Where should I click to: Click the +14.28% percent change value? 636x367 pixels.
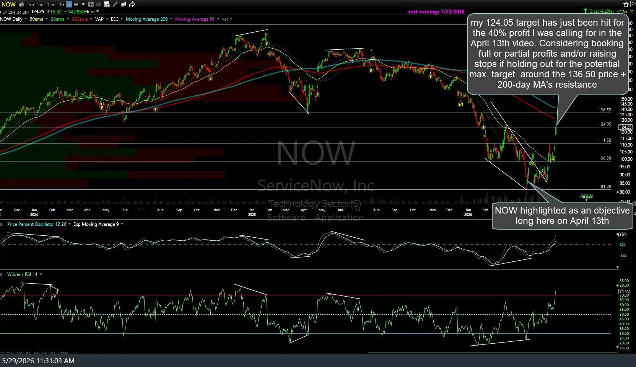click(x=74, y=12)
